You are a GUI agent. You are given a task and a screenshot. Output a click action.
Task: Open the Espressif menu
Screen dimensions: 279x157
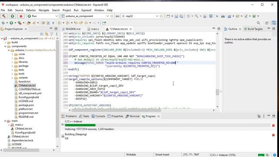pyautogui.click(x=86, y=10)
